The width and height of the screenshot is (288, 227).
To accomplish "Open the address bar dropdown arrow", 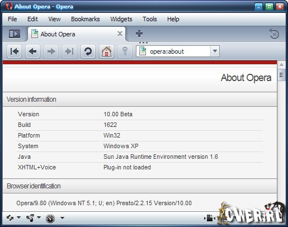I will click(x=215, y=51).
